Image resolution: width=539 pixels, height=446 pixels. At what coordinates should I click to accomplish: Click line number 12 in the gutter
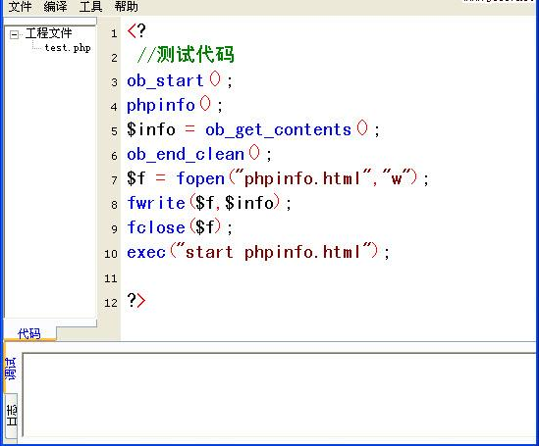click(x=111, y=303)
